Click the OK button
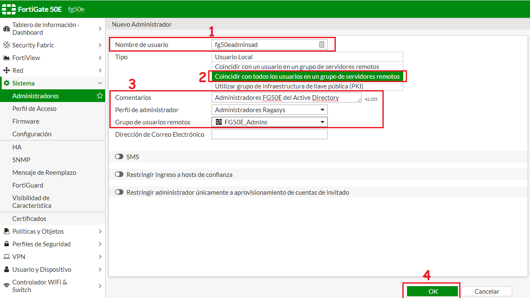 [x=432, y=291]
